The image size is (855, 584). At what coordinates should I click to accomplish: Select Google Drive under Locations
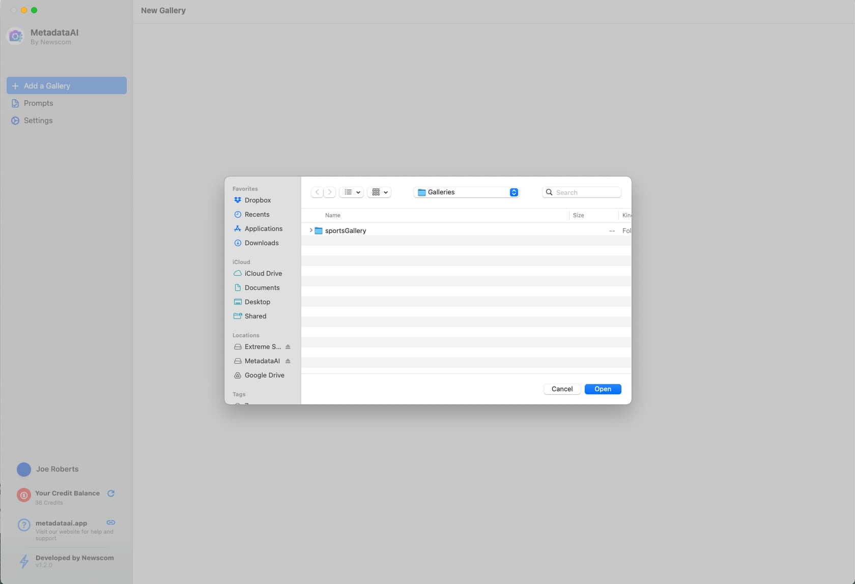(x=264, y=375)
